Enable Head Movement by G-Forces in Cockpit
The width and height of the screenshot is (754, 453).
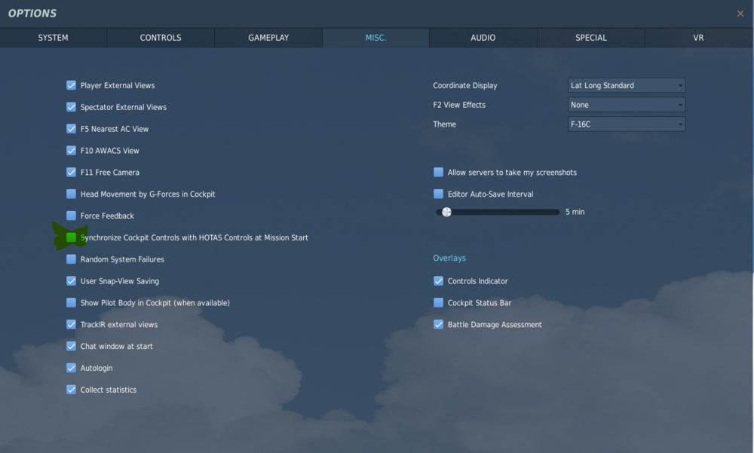(x=71, y=194)
